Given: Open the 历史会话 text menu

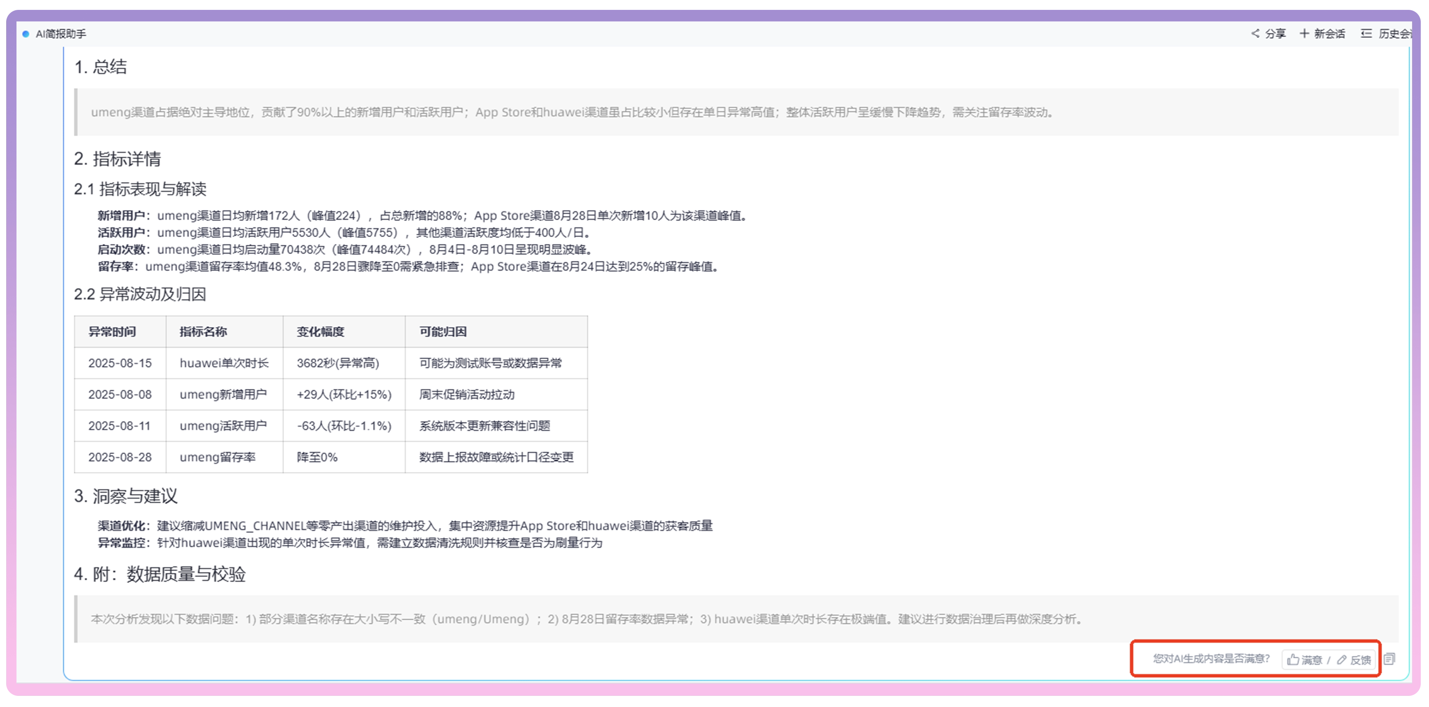Looking at the screenshot, I should pos(1394,33).
